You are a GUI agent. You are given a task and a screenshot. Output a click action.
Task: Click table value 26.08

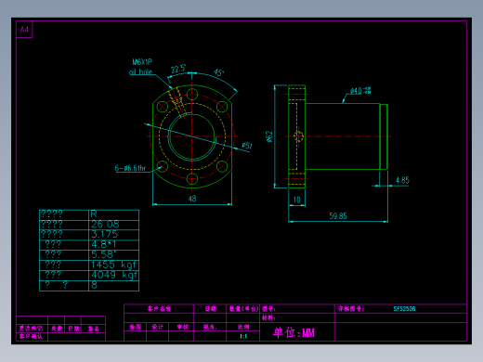coord(105,224)
